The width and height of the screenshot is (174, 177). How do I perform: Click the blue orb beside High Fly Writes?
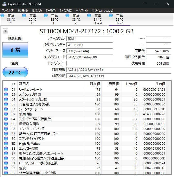[x=6, y=144]
